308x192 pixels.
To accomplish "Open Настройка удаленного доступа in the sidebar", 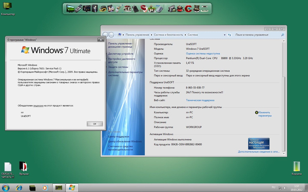I will (121, 60).
